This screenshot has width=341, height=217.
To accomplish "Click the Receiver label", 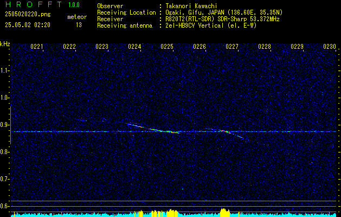I will point(110,19).
